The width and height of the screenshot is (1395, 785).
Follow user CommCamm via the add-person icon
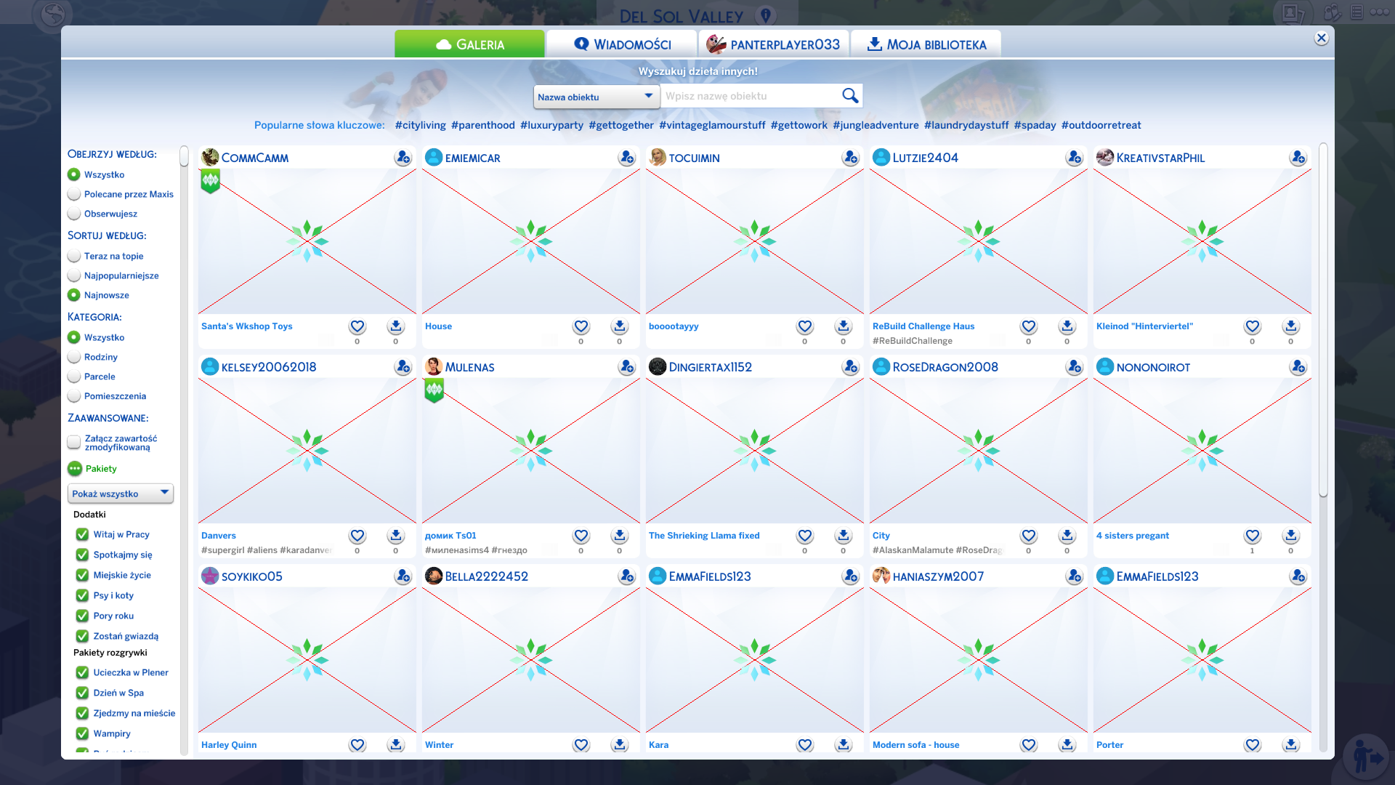tap(403, 158)
